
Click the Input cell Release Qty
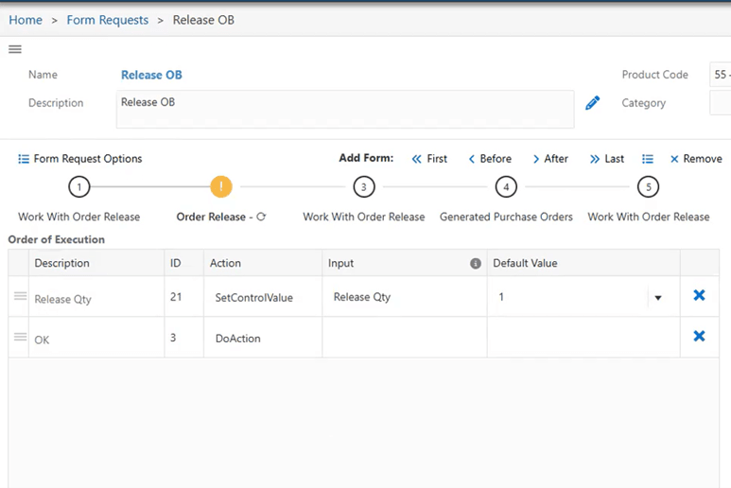[x=404, y=297]
